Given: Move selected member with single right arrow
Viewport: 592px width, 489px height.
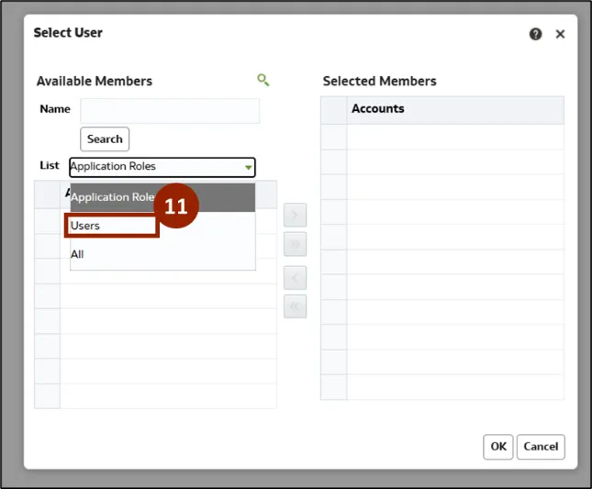Looking at the screenshot, I should [296, 217].
